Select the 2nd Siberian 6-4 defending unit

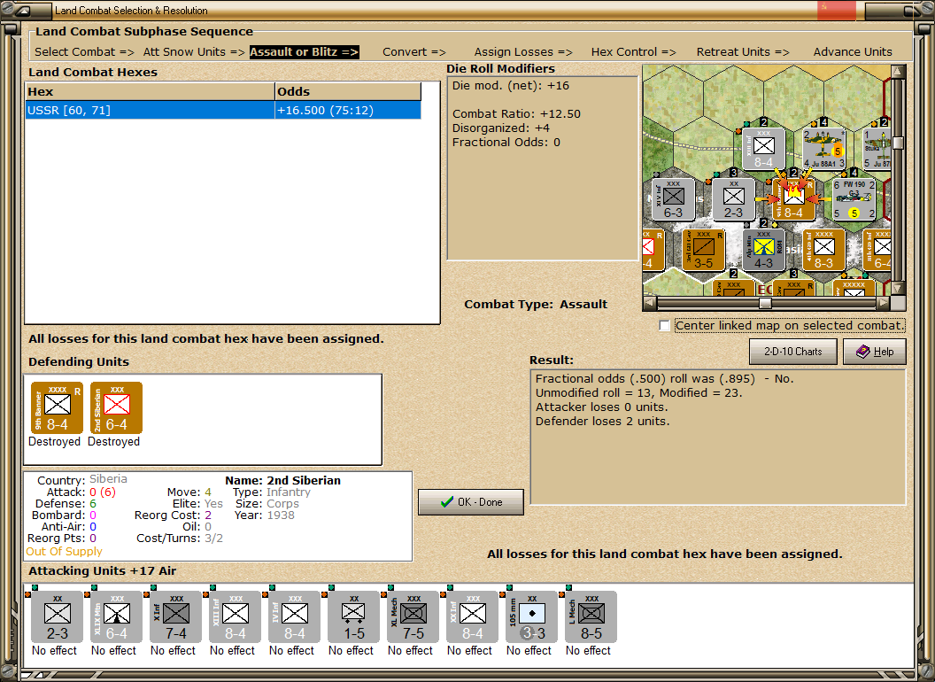tap(116, 408)
